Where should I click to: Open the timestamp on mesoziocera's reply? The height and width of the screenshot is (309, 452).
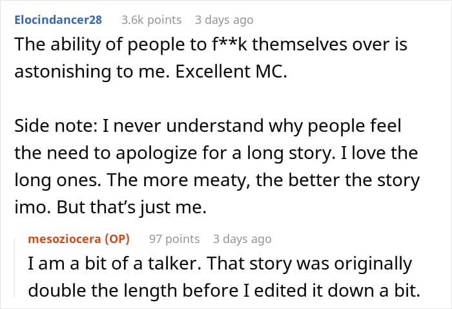tap(242, 239)
